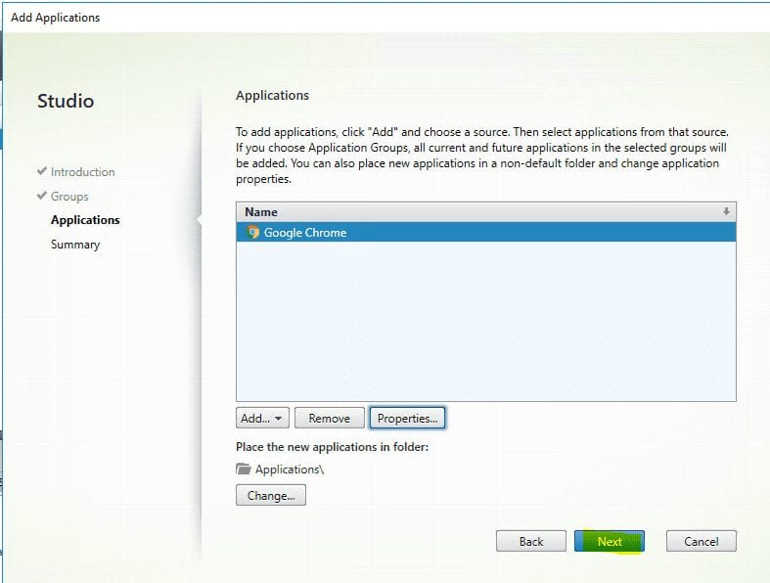The height and width of the screenshot is (583, 770).
Task: Go Back to the previous wizard step
Action: coord(531,541)
